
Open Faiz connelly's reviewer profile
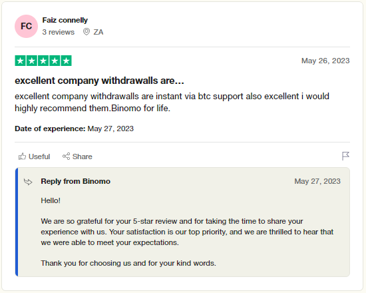pos(65,21)
